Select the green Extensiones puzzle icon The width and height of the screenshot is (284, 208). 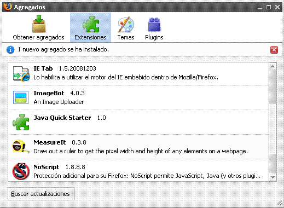[91, 24]
